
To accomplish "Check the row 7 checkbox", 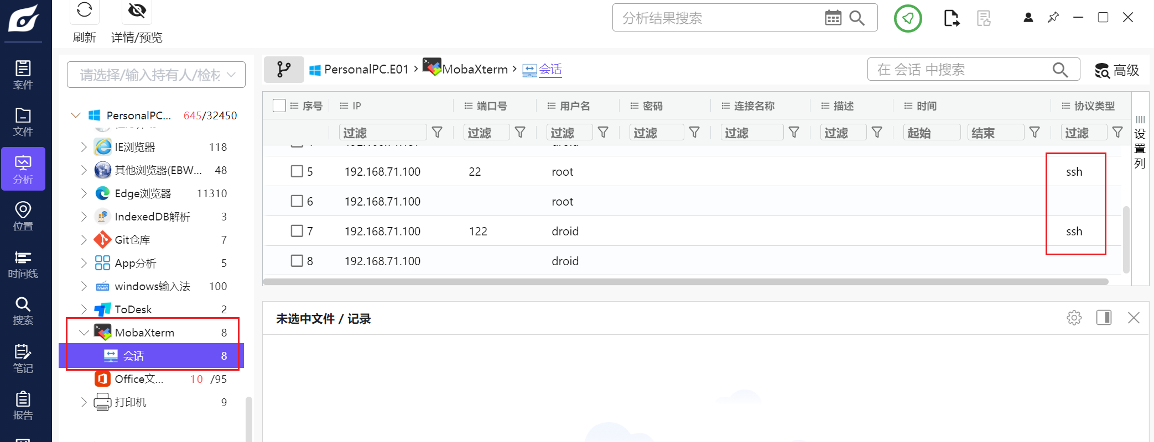I will pos(297,231).
